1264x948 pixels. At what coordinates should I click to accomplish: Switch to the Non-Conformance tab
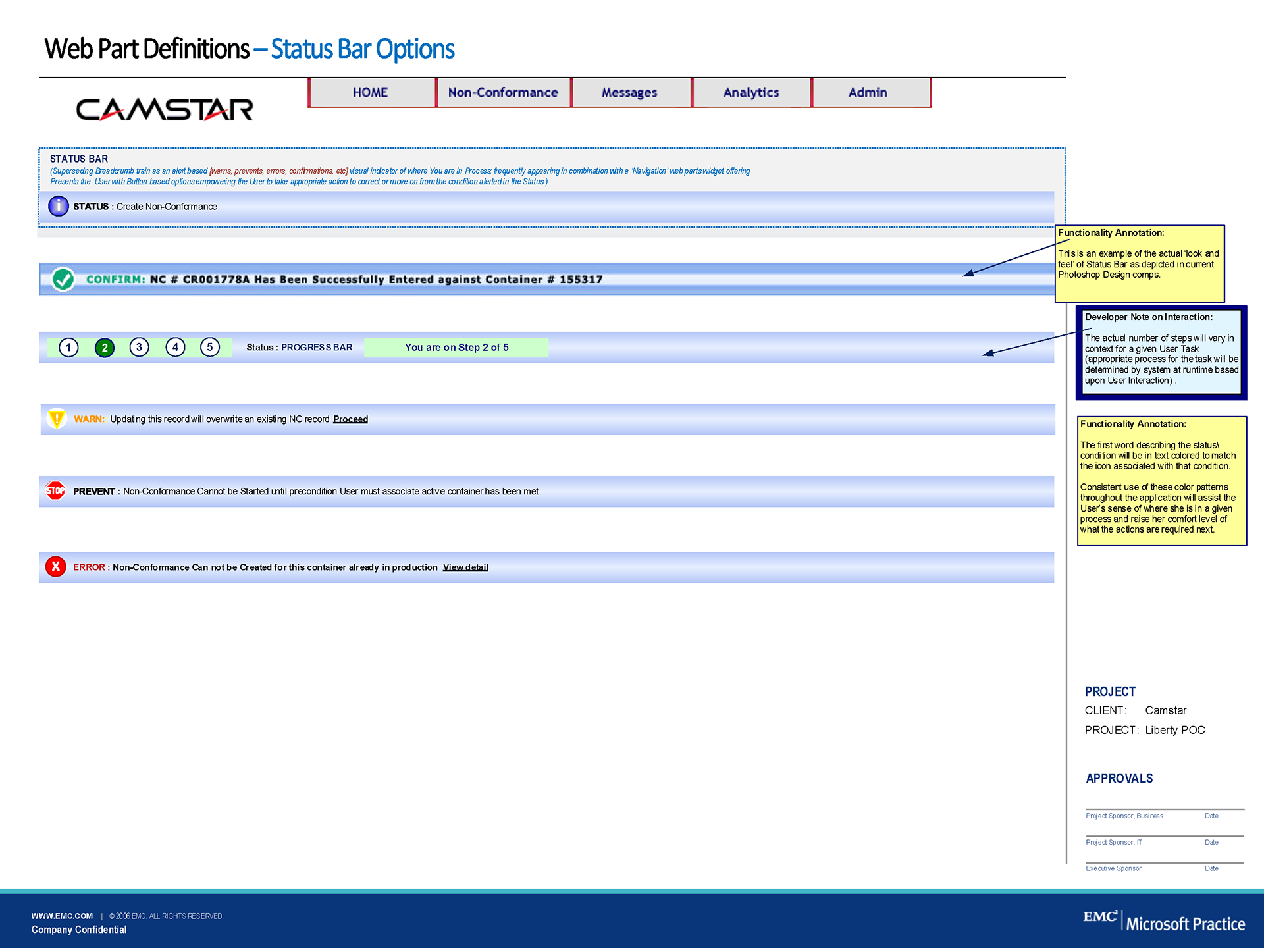tap(503, 93)
